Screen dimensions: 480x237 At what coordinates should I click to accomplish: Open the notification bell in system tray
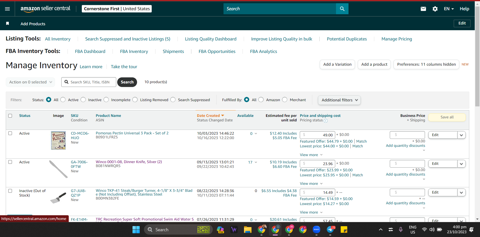pyautogui.click(x=471, y=230)
